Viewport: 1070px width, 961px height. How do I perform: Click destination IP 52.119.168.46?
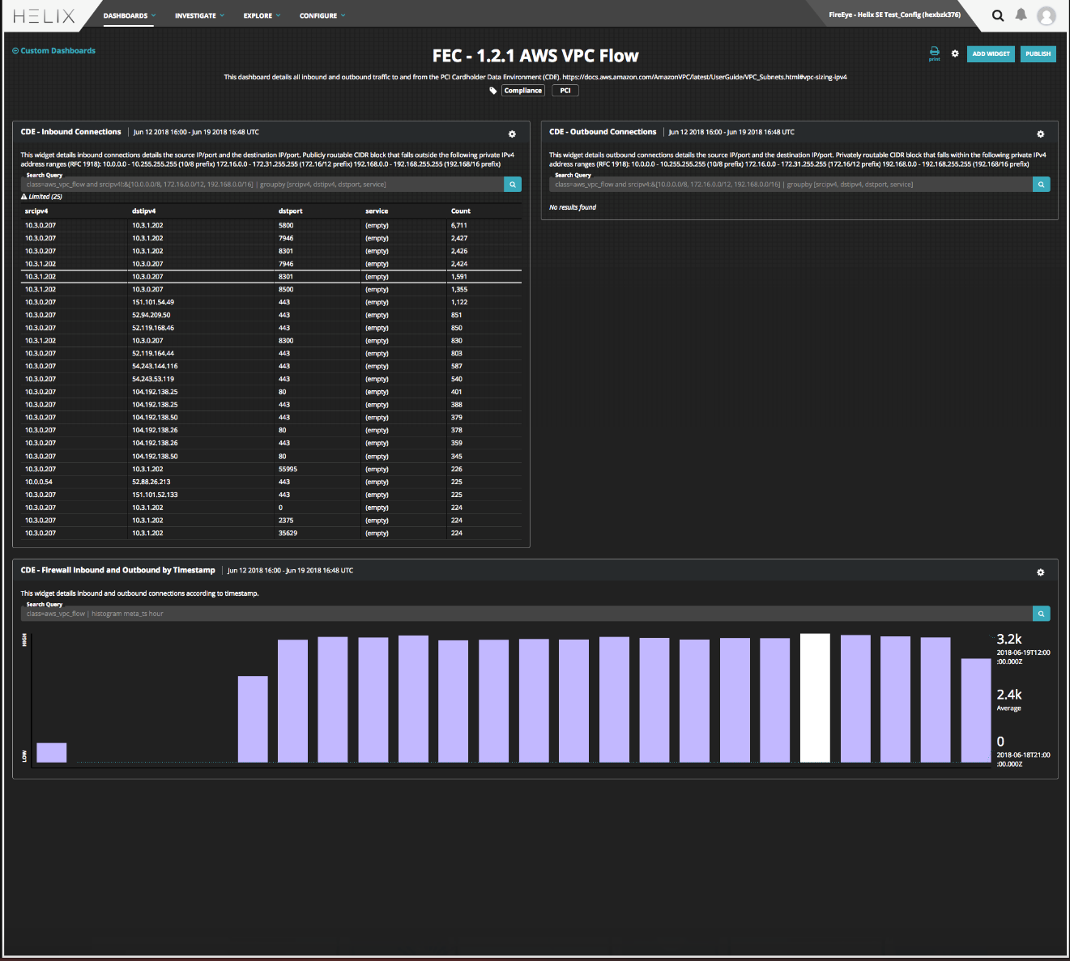[x=153, y=328]
